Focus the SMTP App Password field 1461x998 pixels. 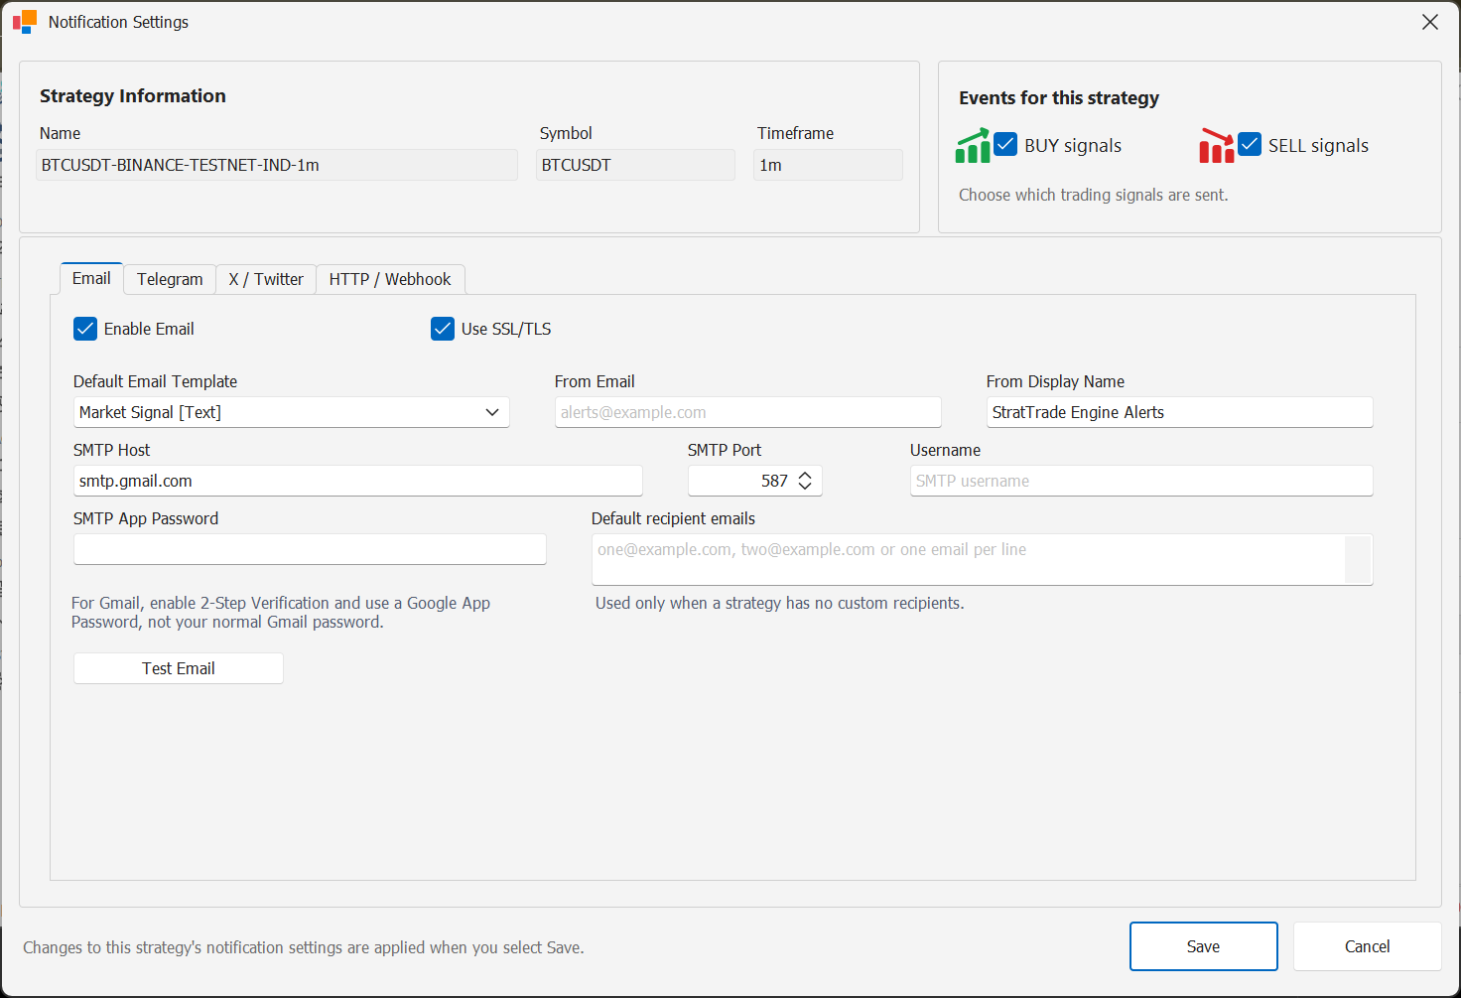(310, 549)
